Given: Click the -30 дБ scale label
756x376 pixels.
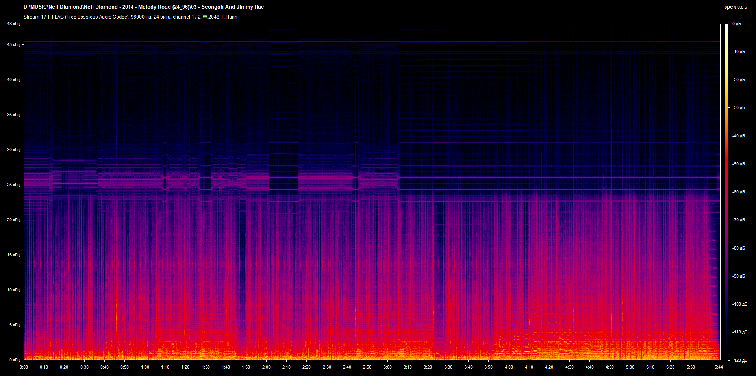Looking at the screenshot, I should click(x=738, y=108).
